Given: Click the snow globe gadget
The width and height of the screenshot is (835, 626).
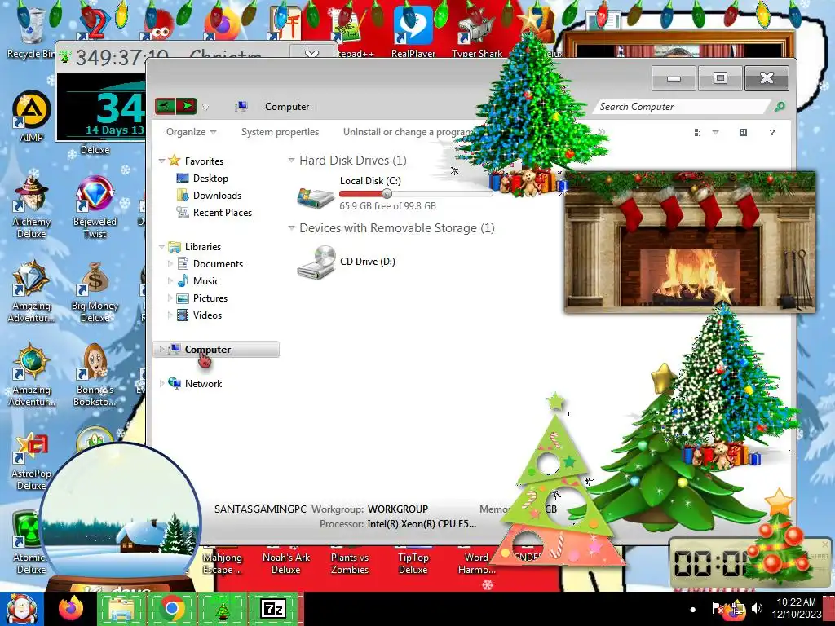Looking at the screenshot, I should pyautogui.click(x=121, y=516).
